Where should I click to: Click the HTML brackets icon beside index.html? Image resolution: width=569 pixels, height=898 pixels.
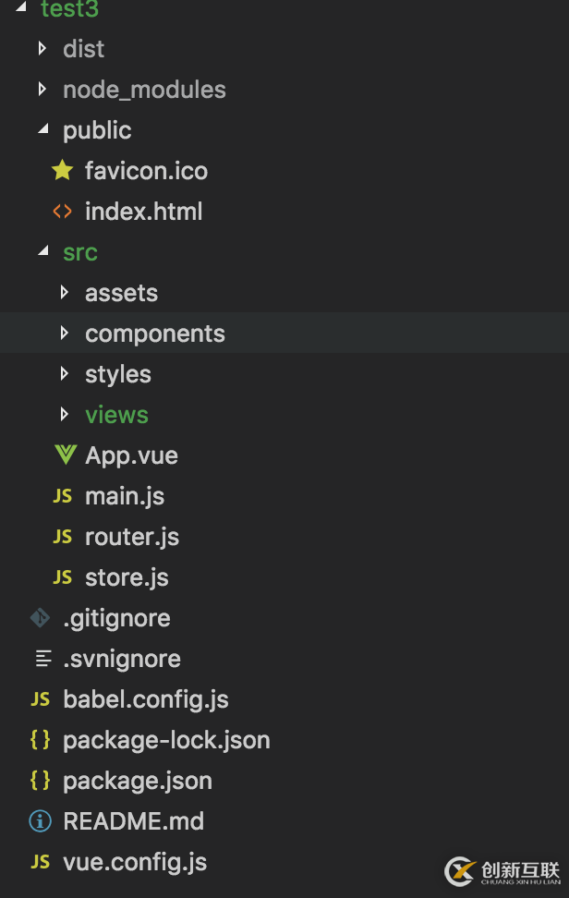point(62,212)
